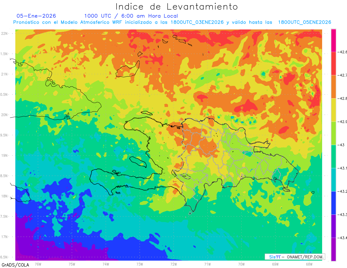347x268 pixels.
Task: Click the '-43.1' color scale value
Action: 342,168
